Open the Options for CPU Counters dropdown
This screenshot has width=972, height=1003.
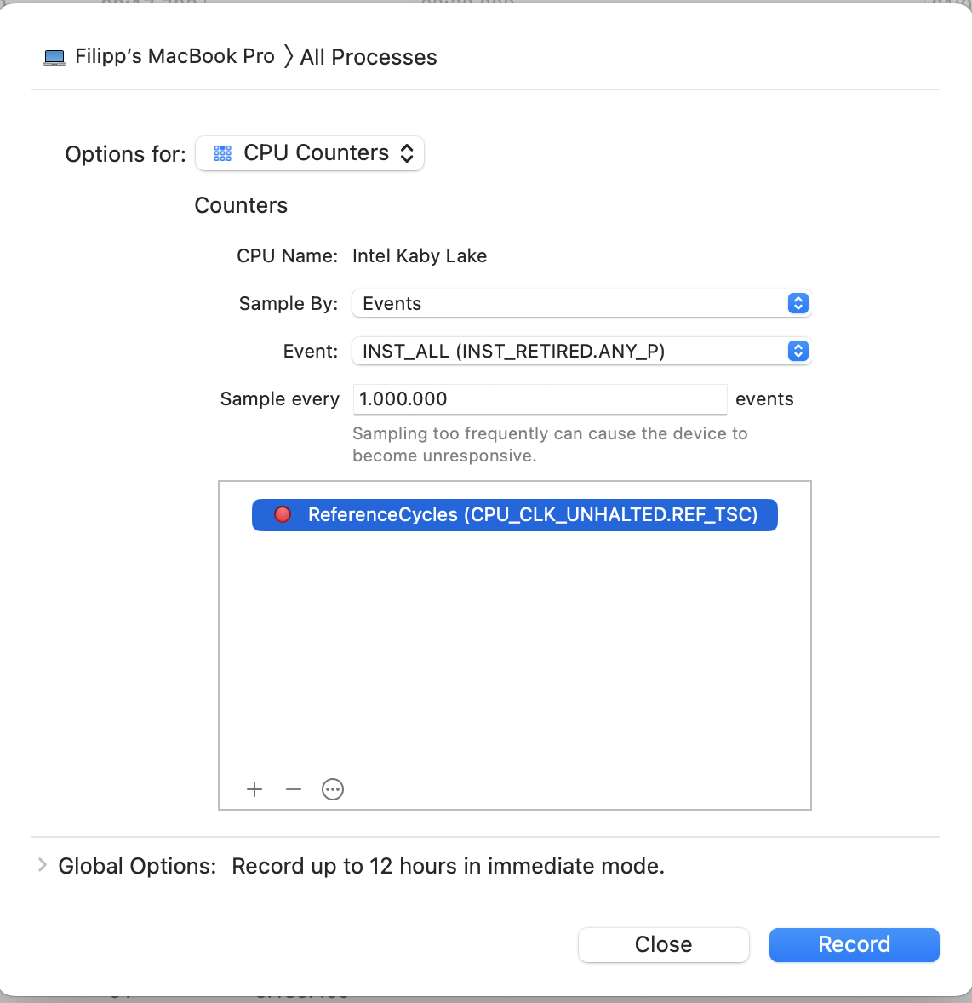coord(310,153)
